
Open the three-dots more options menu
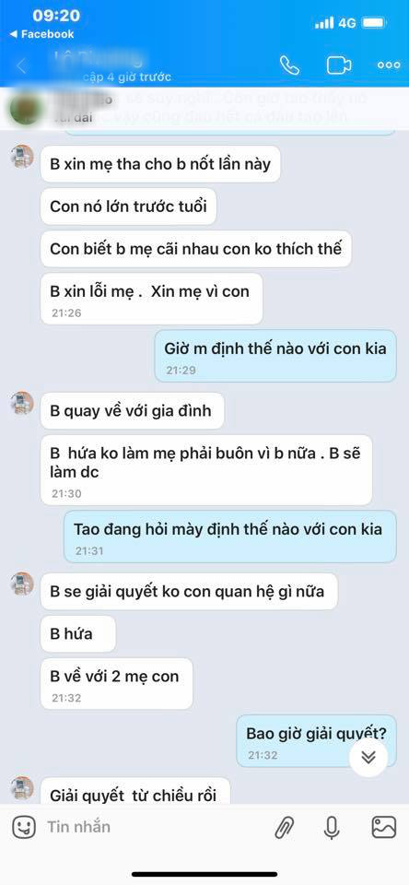tap(389, 65)
